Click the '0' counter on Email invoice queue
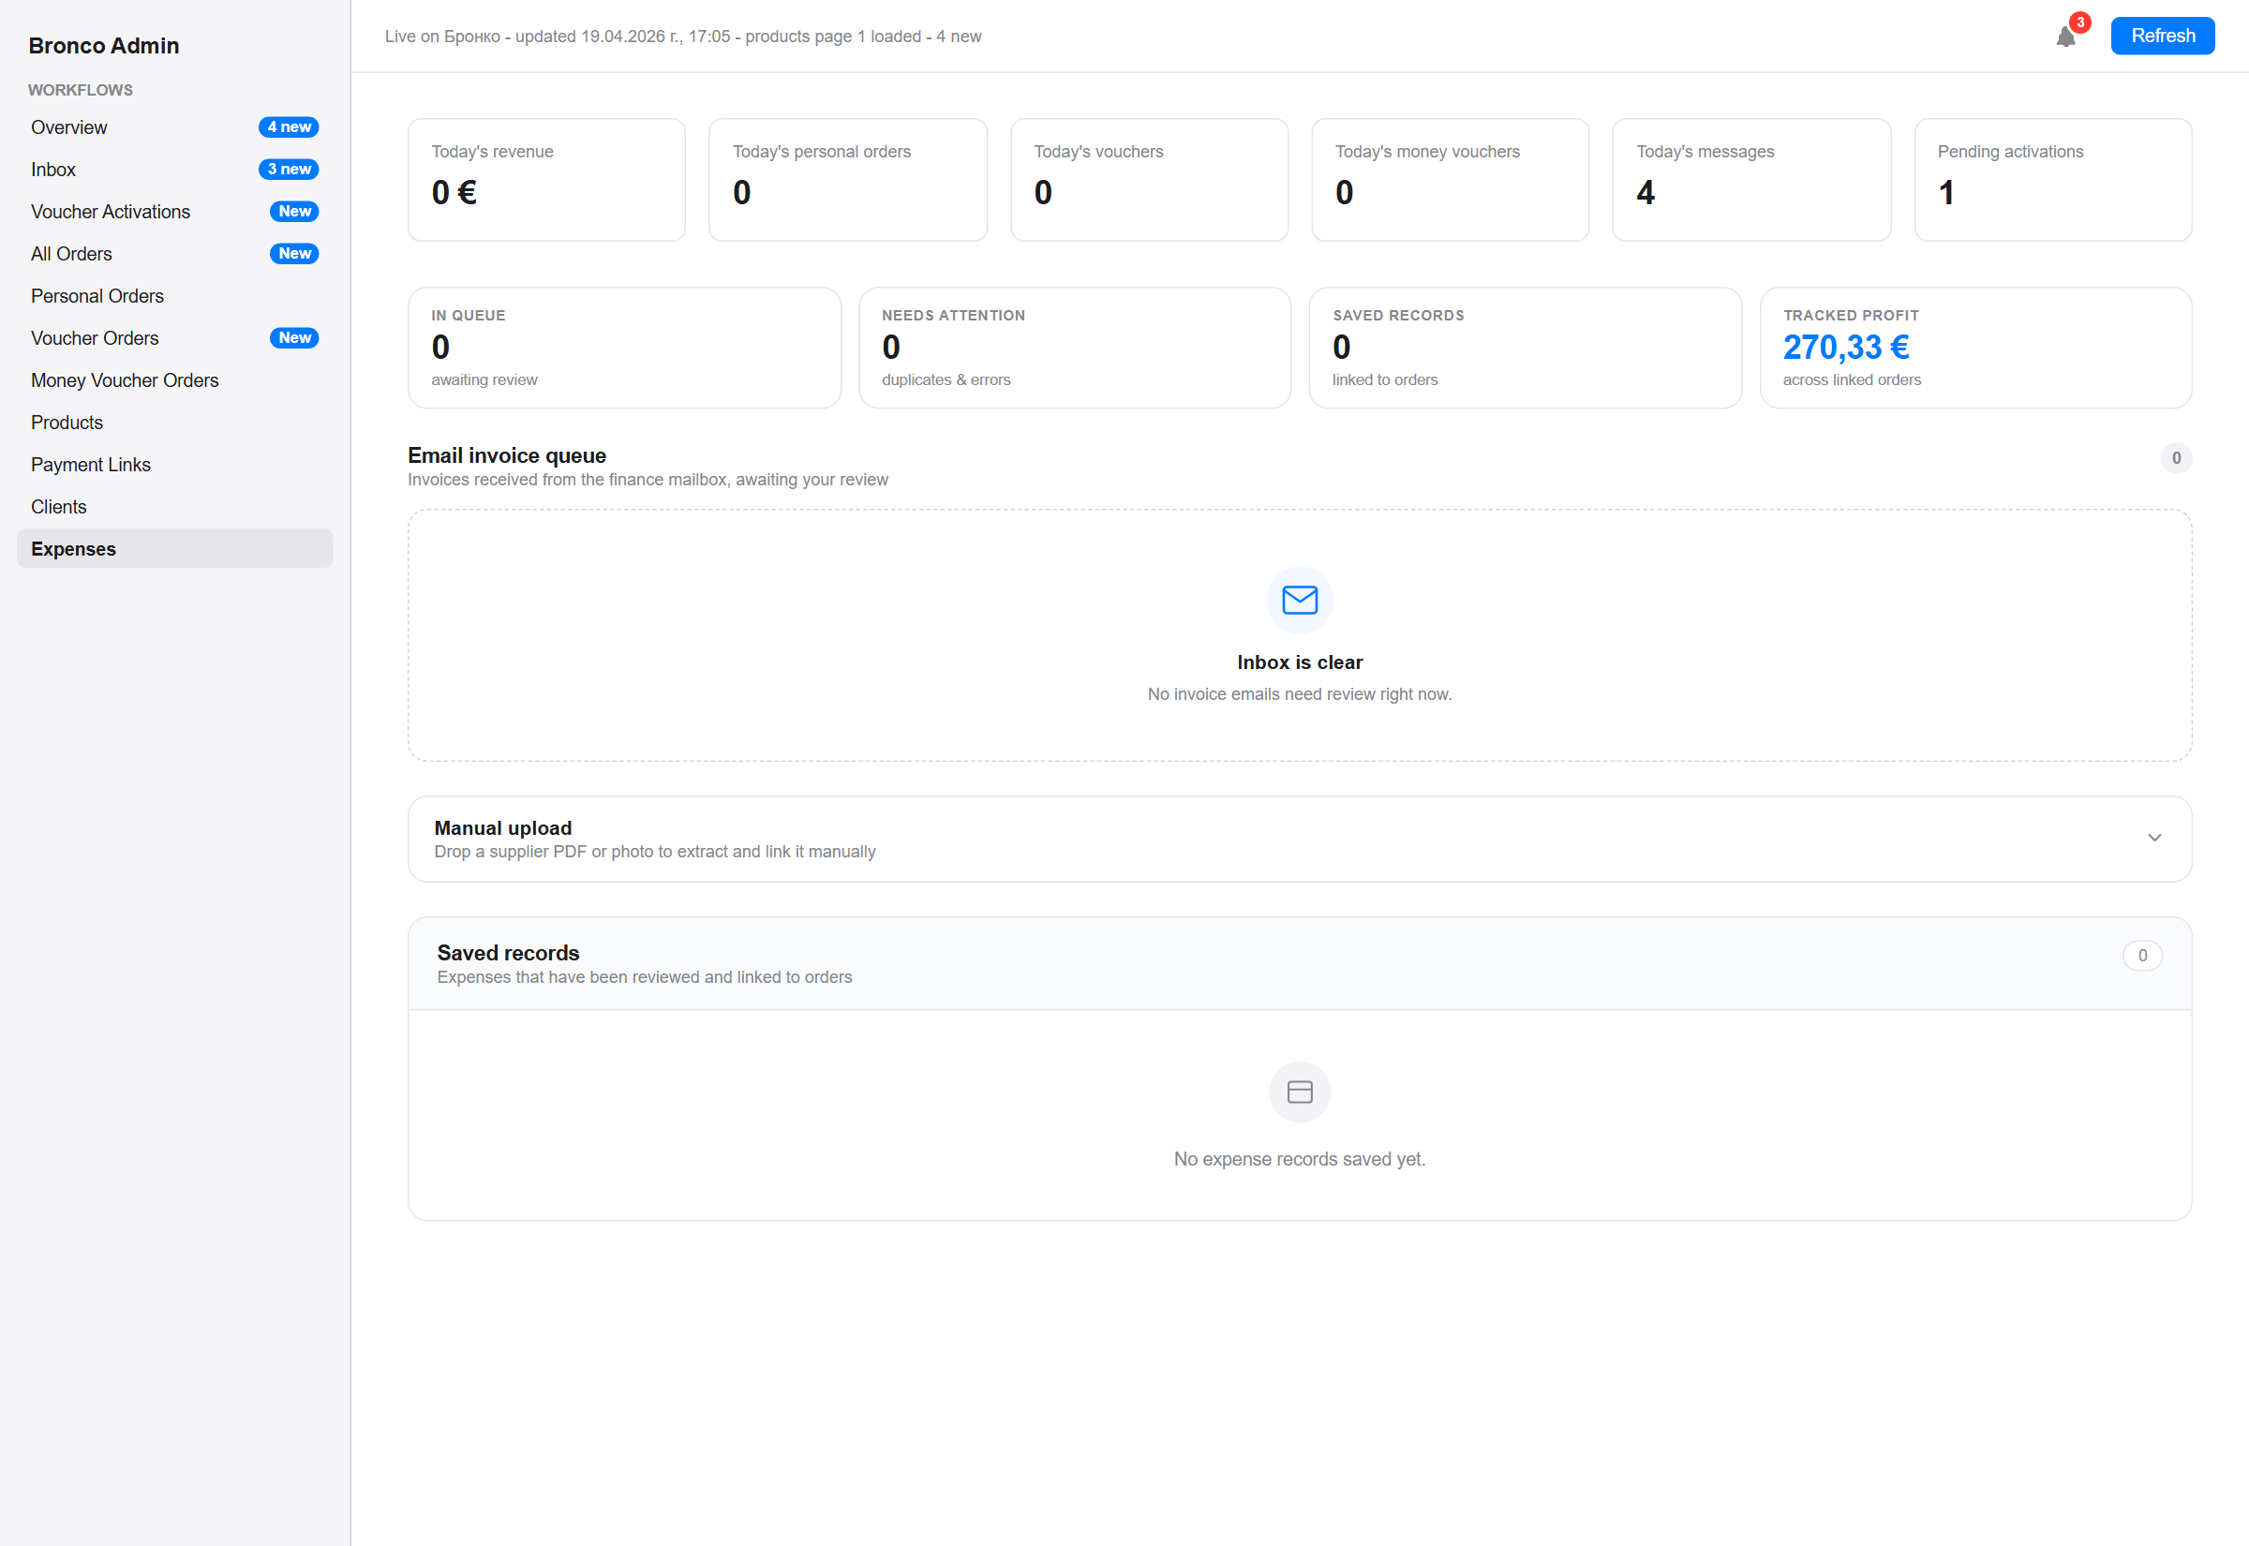Image resolution: width=2249 pixels, height=1546 pixels. (x=2175, y=457)
